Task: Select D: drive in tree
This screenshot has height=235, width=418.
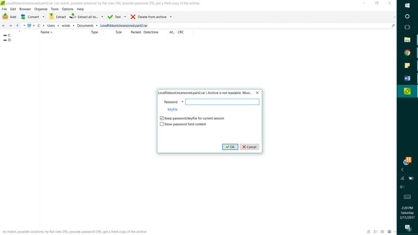Action: tap(7, 40)
